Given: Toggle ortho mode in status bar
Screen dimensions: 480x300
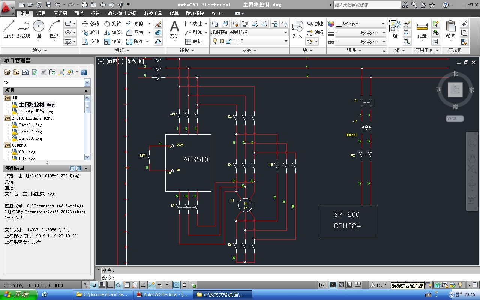Looking at the screenshot, I should point(110,285).
